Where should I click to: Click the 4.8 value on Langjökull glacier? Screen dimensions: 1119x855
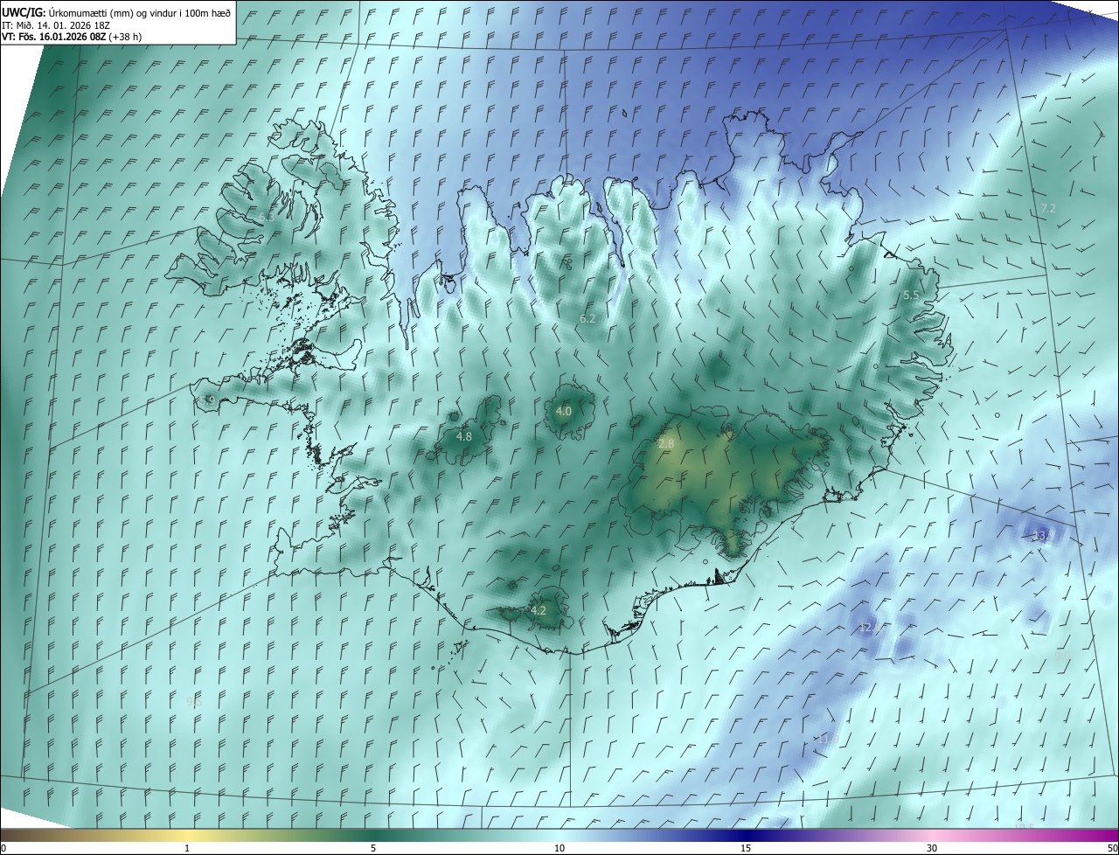(x=464, y=436)
